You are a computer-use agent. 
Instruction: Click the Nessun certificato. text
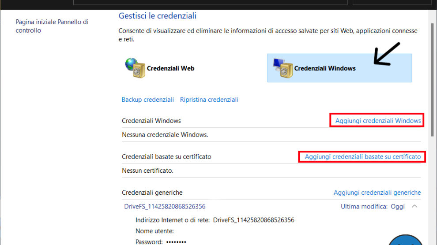(147, 171)
